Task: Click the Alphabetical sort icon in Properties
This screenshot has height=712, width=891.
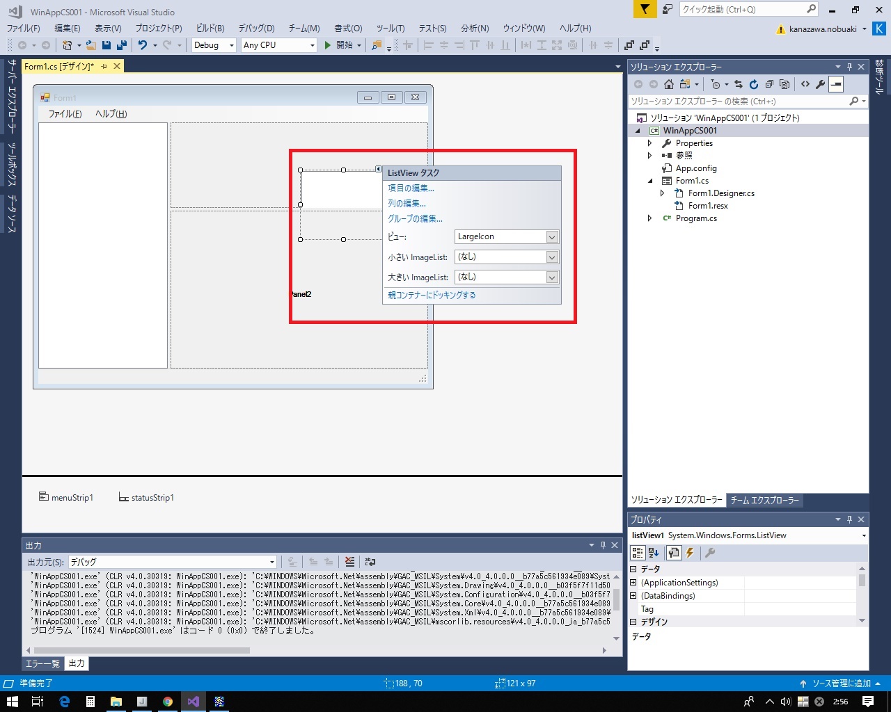Action: (x=654, y=553)
